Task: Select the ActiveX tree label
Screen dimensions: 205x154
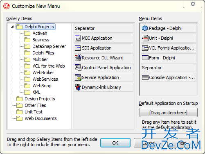Action: pos(40,33)
